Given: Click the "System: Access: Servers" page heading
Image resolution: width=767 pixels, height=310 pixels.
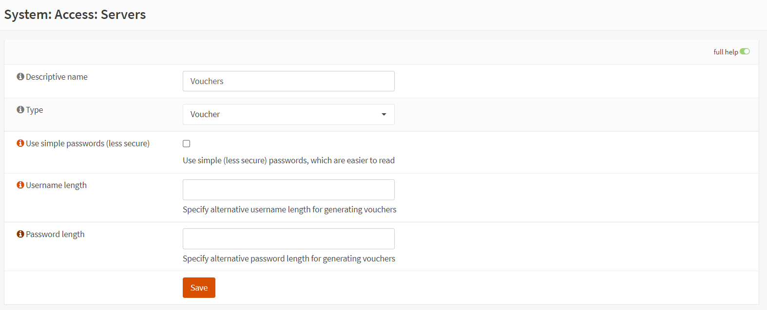Looking at the screenshot, I should pos(75,15).
